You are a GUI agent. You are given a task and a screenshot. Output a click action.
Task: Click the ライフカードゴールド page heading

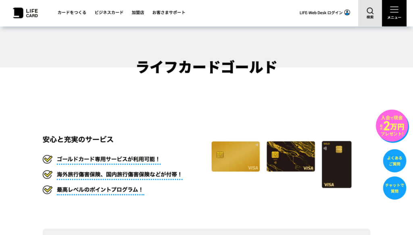coord(206,67)
